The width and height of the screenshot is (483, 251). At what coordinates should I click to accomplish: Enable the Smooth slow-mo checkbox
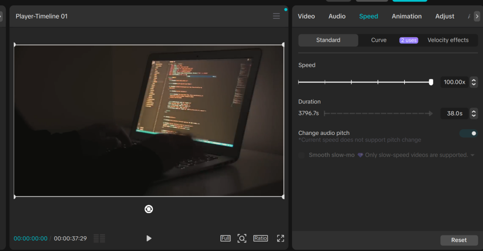(x=302, y=155)
